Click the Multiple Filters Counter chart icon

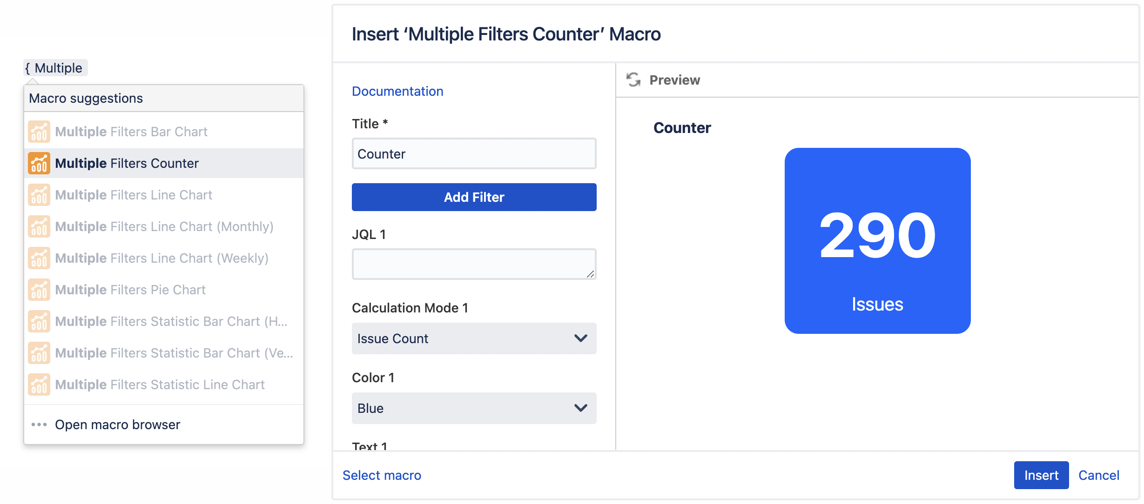pos(39,163)
